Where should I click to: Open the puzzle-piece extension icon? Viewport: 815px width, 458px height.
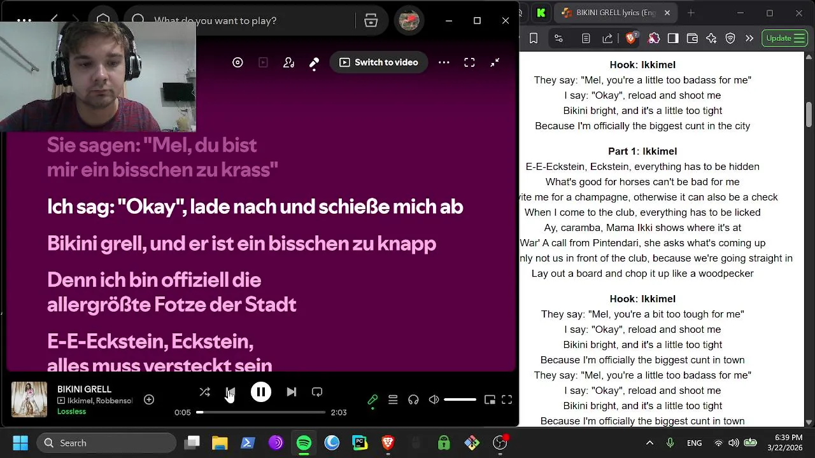pyautogui.click(x=654, y=38)
